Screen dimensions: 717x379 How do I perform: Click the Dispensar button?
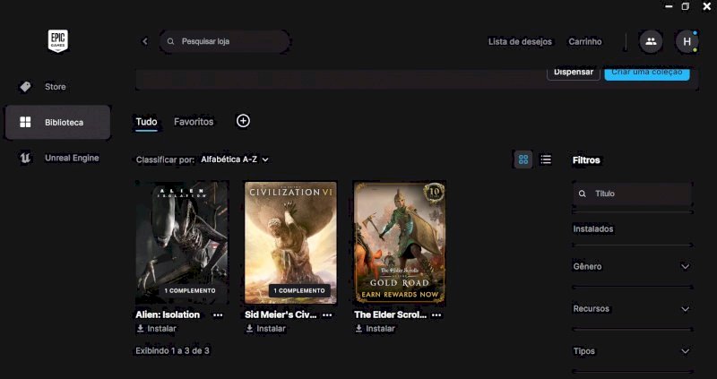point(573,72)
